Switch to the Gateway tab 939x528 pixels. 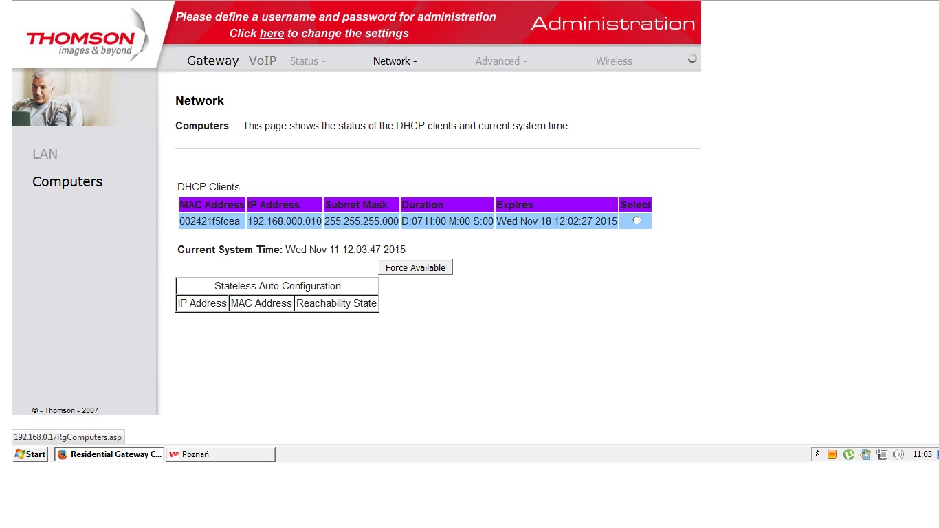[212, 60]
